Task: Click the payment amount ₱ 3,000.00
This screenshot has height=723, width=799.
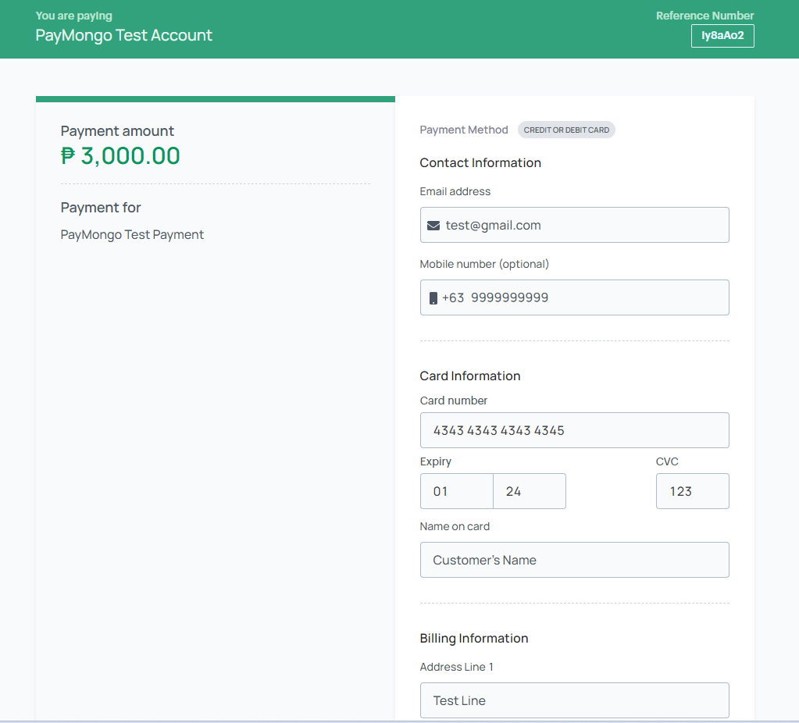Action: click(x=120, y=156)
